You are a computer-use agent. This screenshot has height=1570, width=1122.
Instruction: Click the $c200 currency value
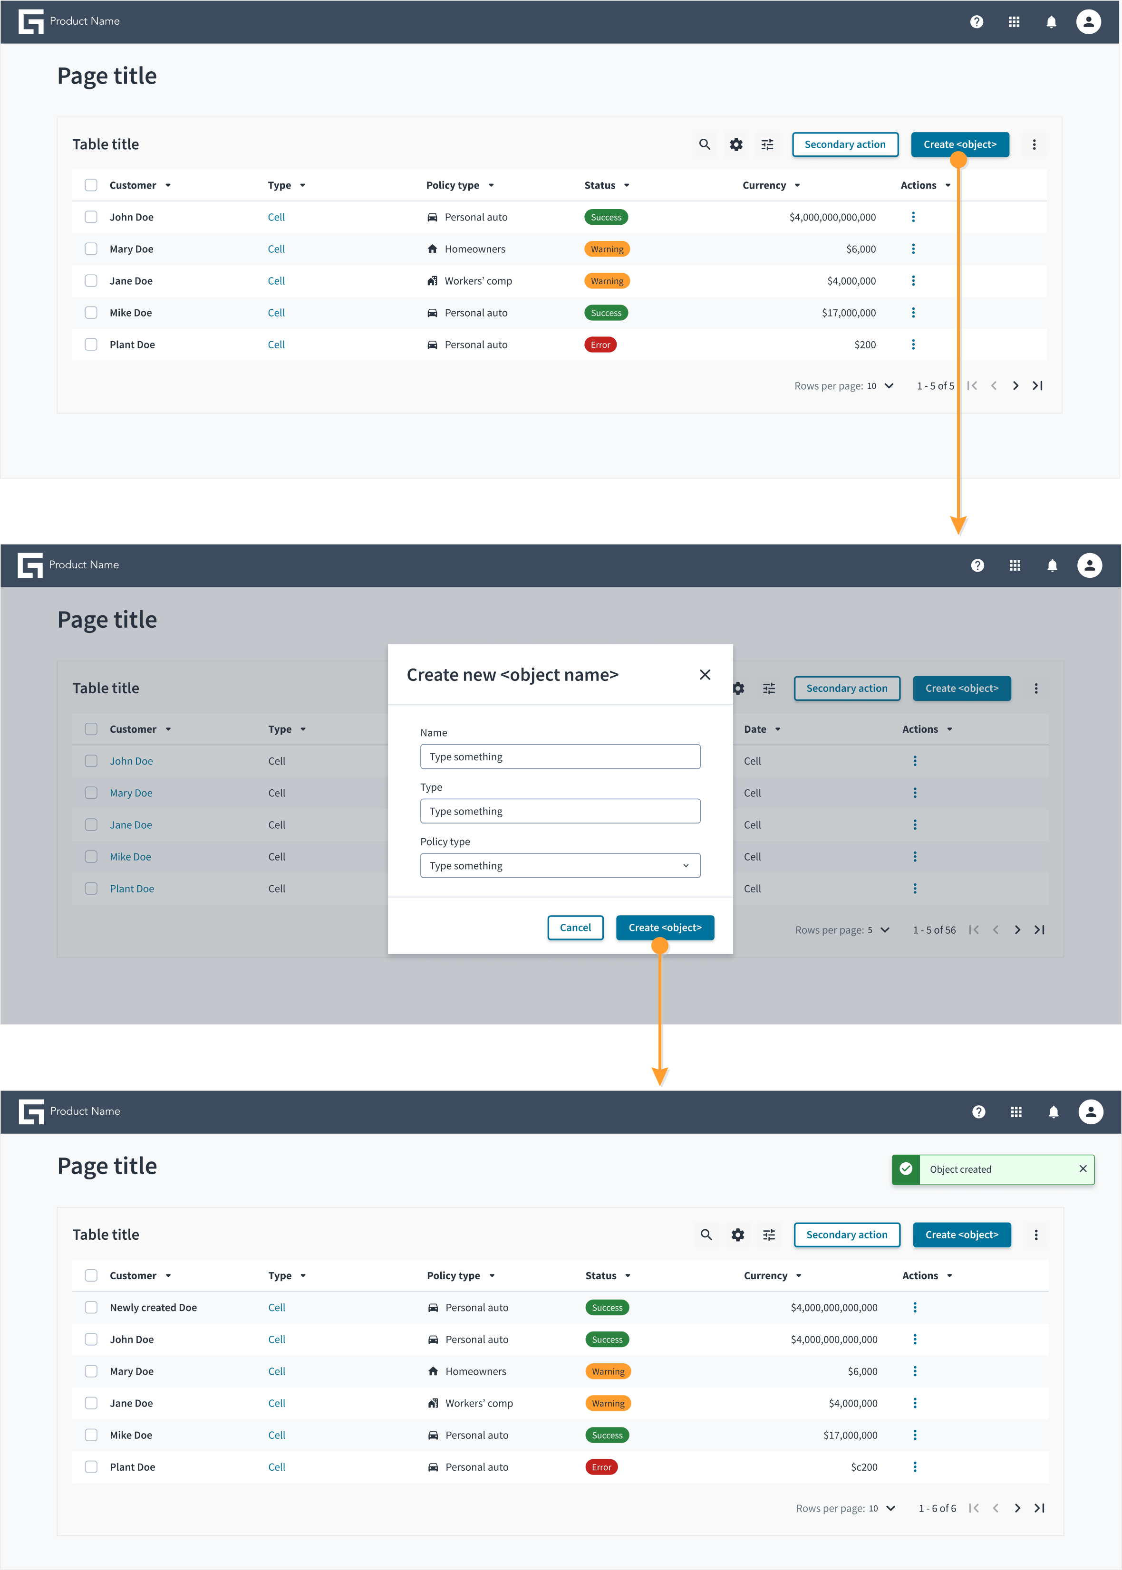(x=864, y=1467)
